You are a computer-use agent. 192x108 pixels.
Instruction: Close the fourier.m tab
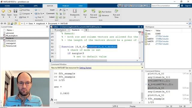[82, 30]
